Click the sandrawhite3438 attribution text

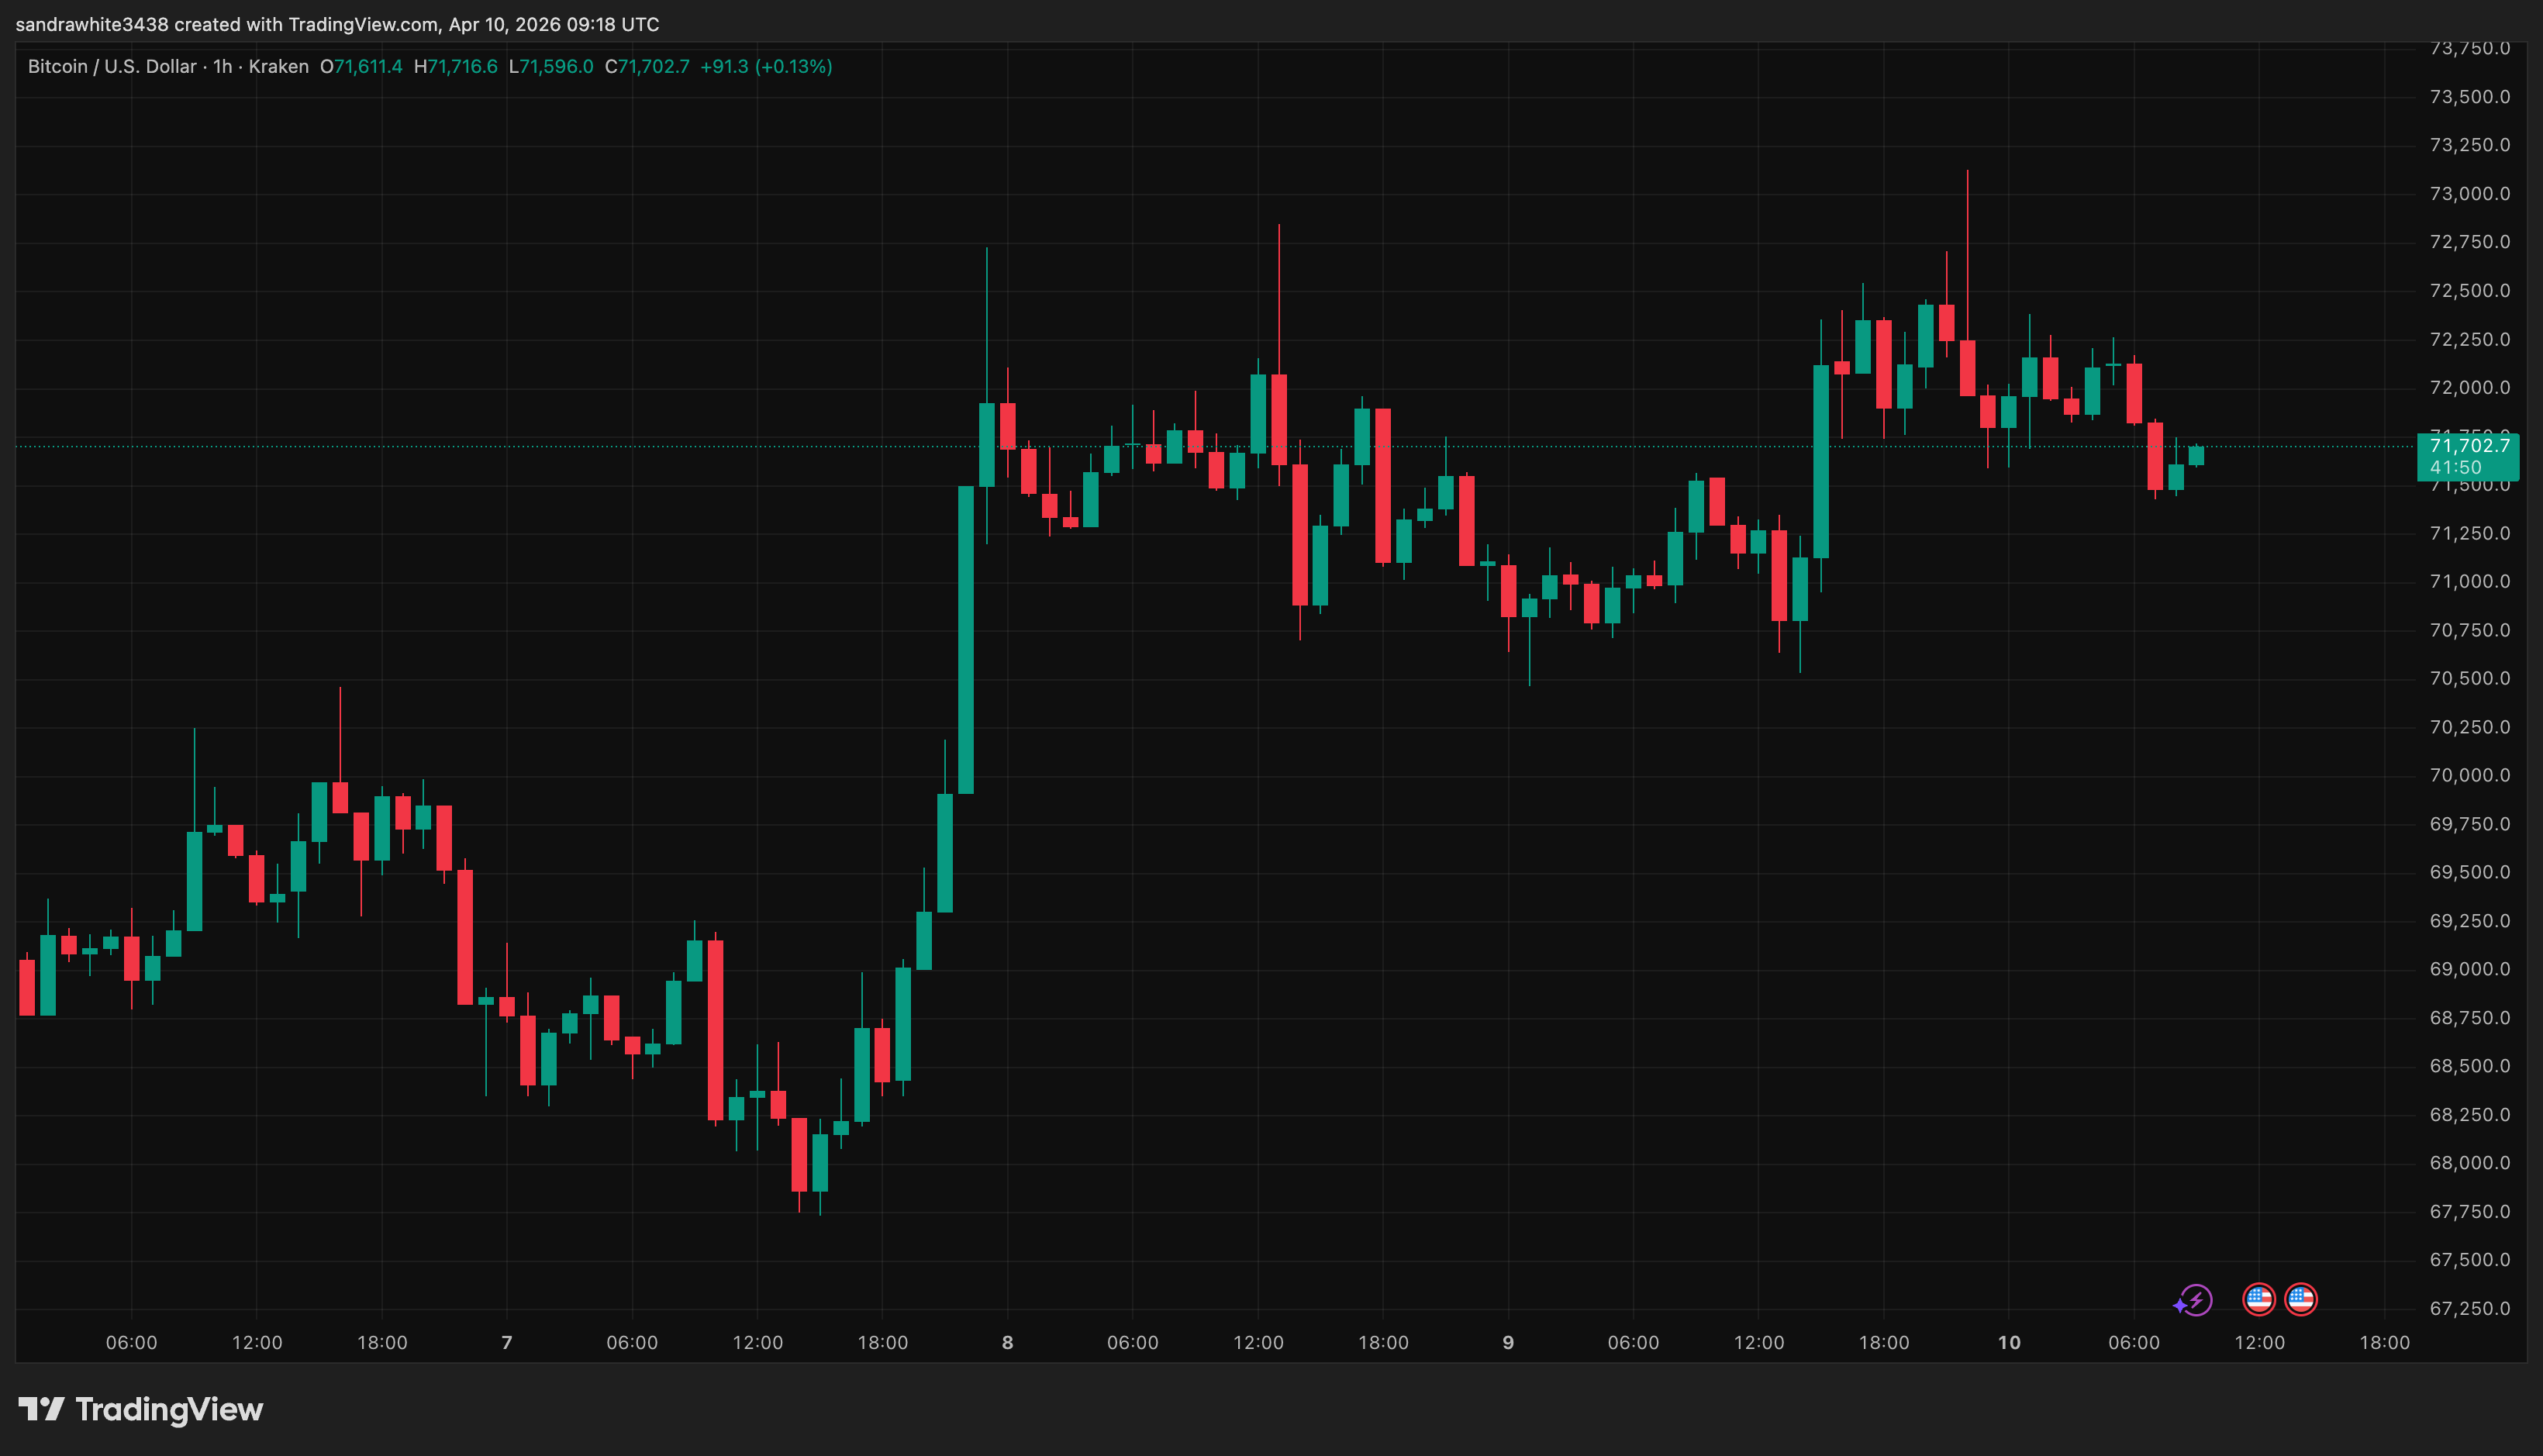pos(92,24)
